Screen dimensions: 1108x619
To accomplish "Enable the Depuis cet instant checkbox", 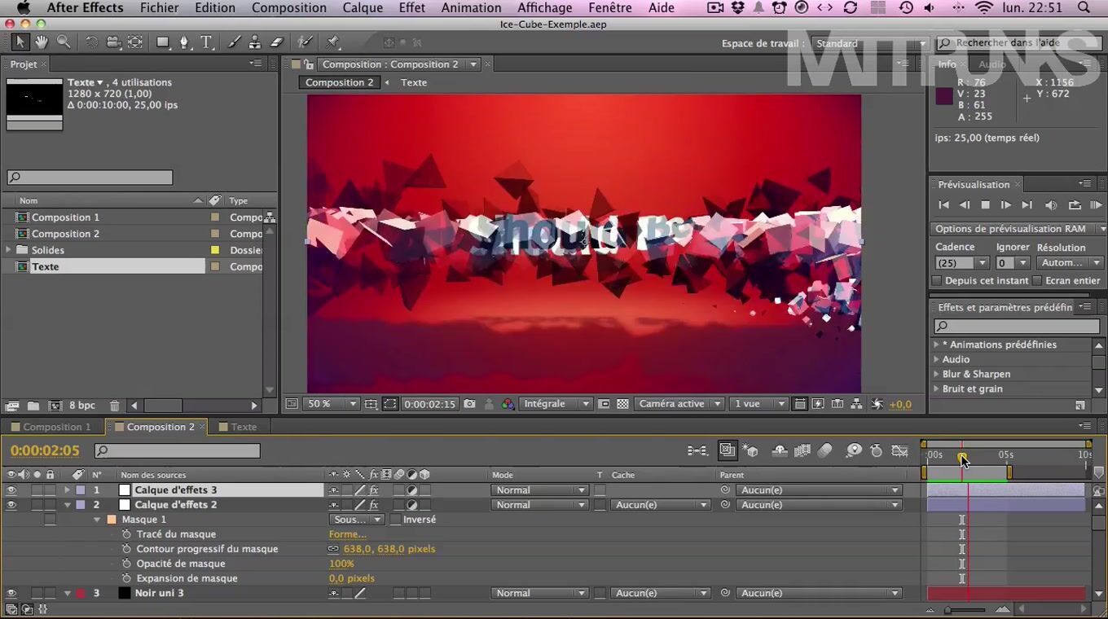I will (937, 281).
